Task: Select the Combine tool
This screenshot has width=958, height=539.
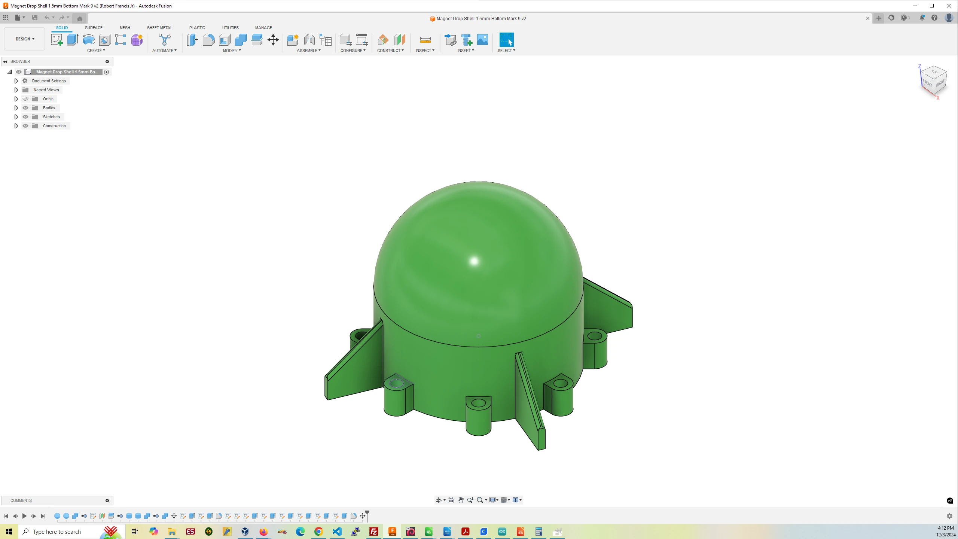Action: pos(241,39)
